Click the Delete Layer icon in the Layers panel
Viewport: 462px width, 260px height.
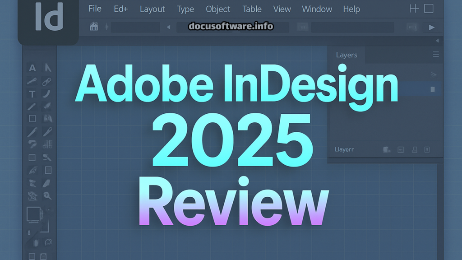point(427,149)
